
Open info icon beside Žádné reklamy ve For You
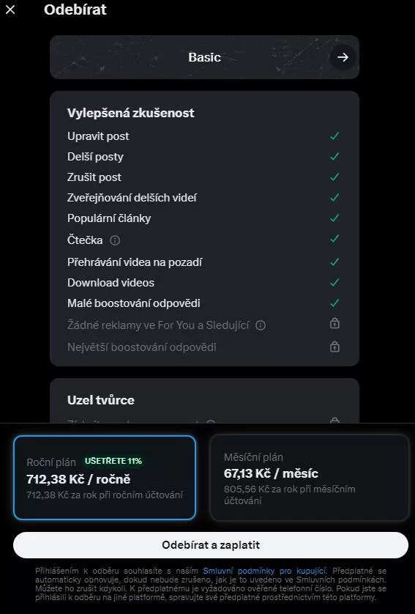261,325
